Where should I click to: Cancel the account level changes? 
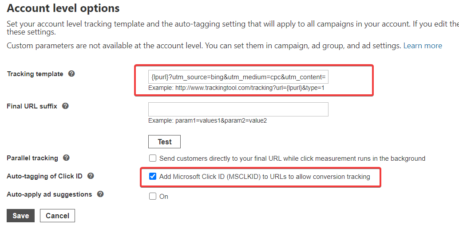pyautogui.click(x=57, y=216)
